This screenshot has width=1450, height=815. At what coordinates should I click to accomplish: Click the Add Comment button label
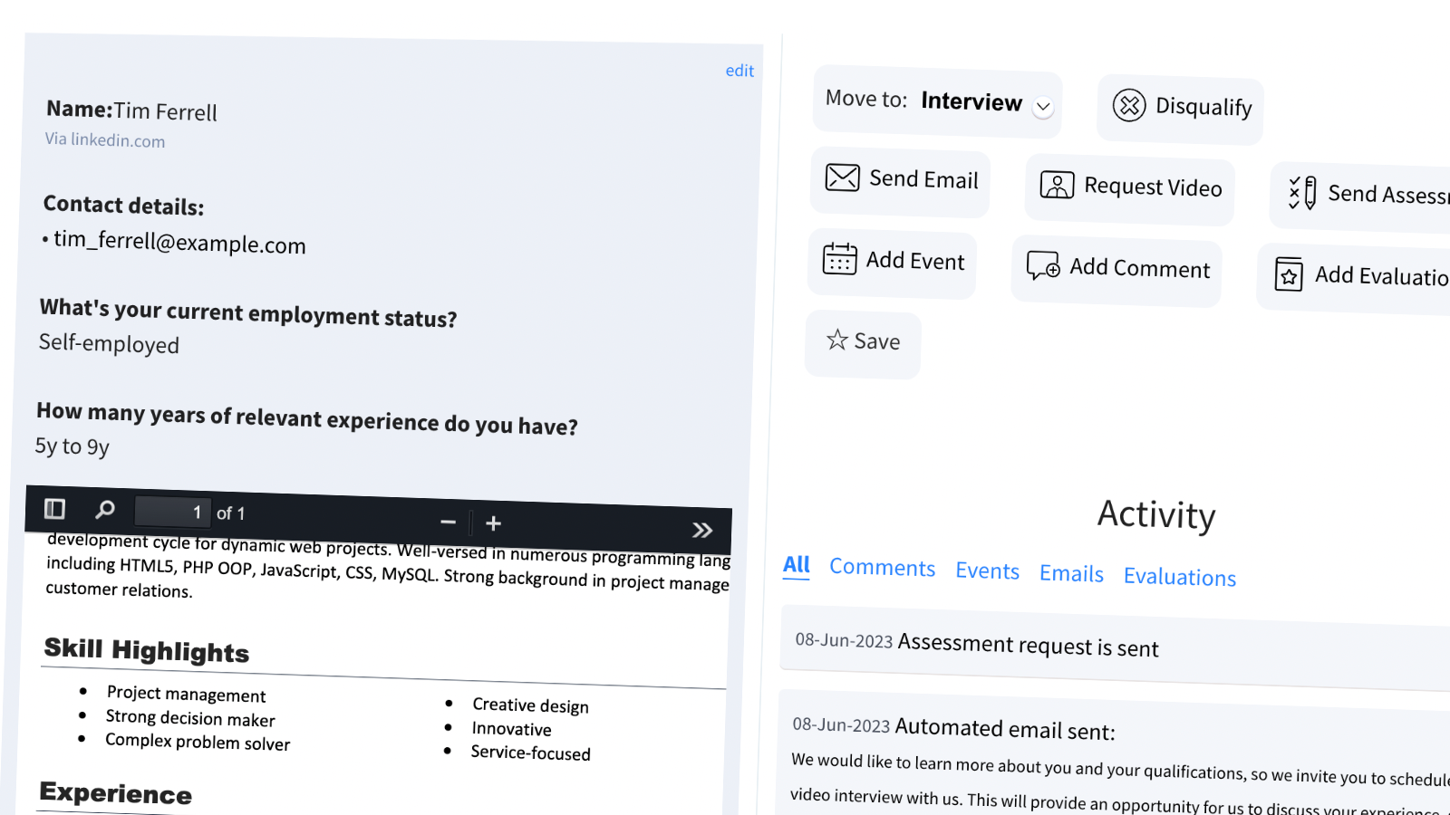[1139, 268]
